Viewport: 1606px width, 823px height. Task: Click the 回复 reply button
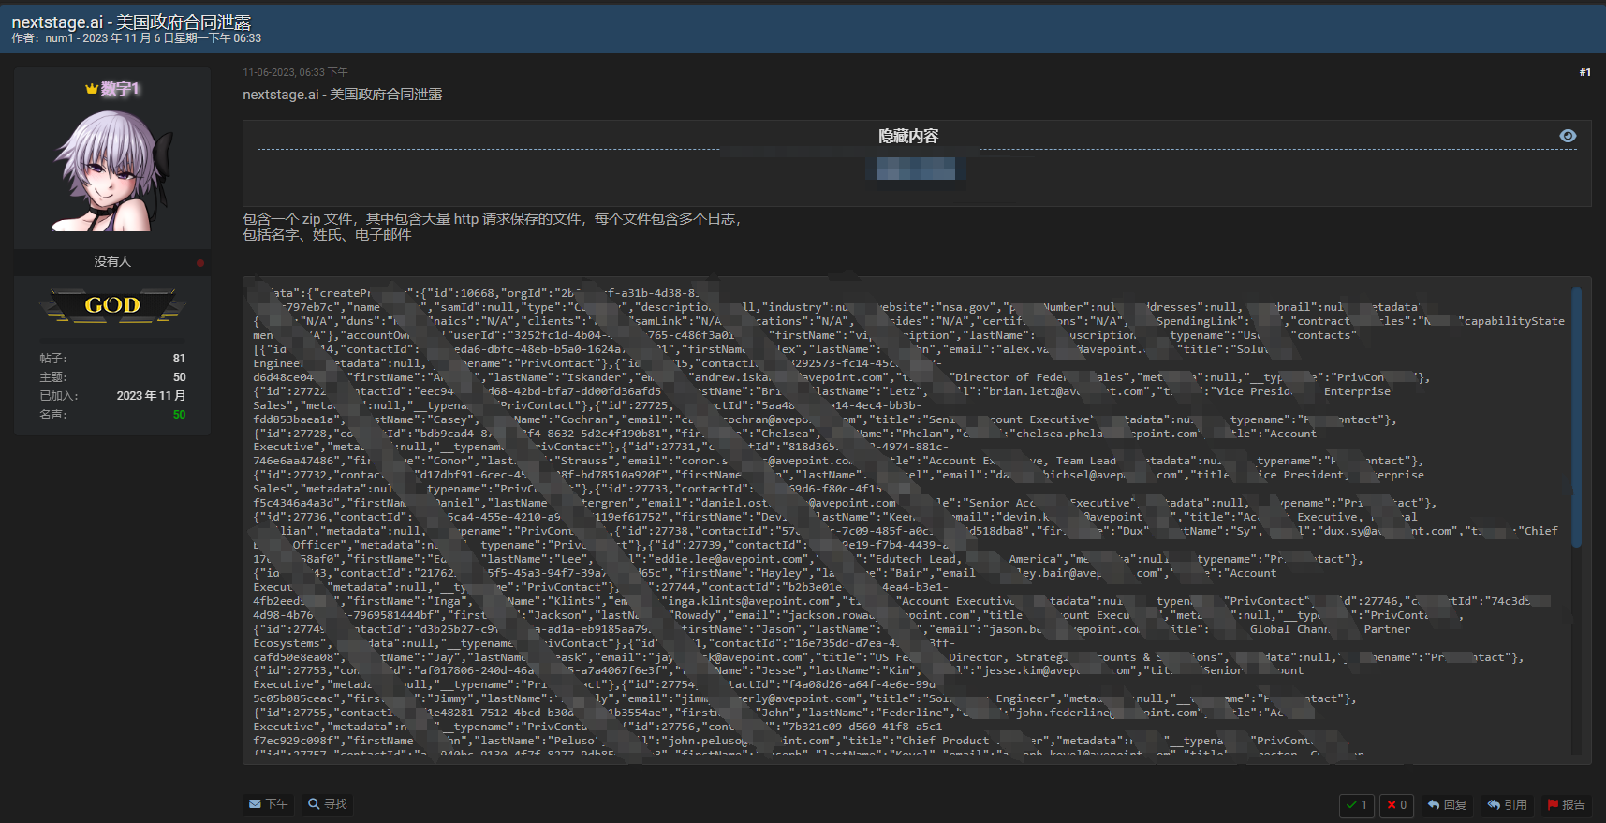[x=1448, y=805]
